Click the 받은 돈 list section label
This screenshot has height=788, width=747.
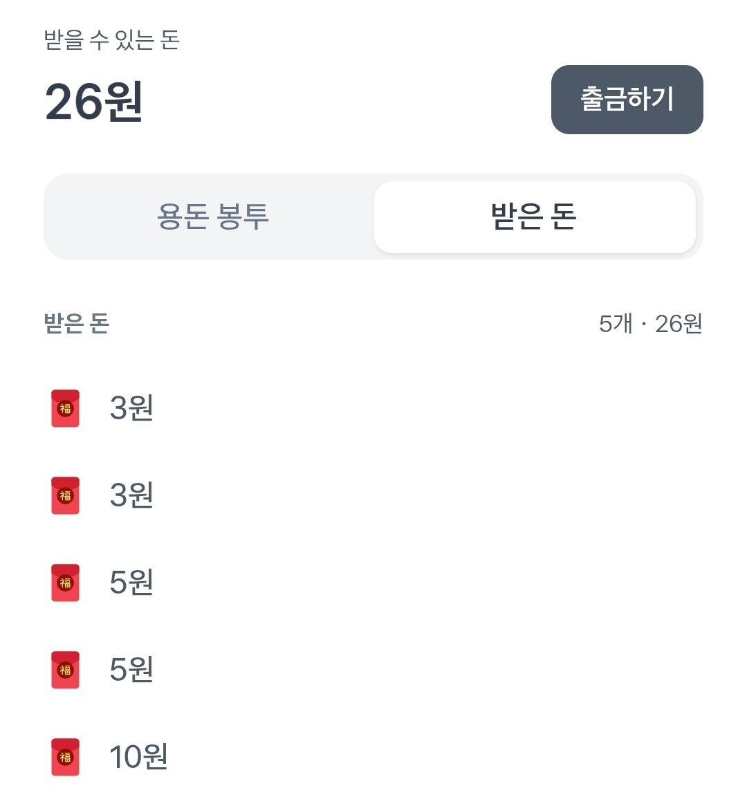point(77,324)
